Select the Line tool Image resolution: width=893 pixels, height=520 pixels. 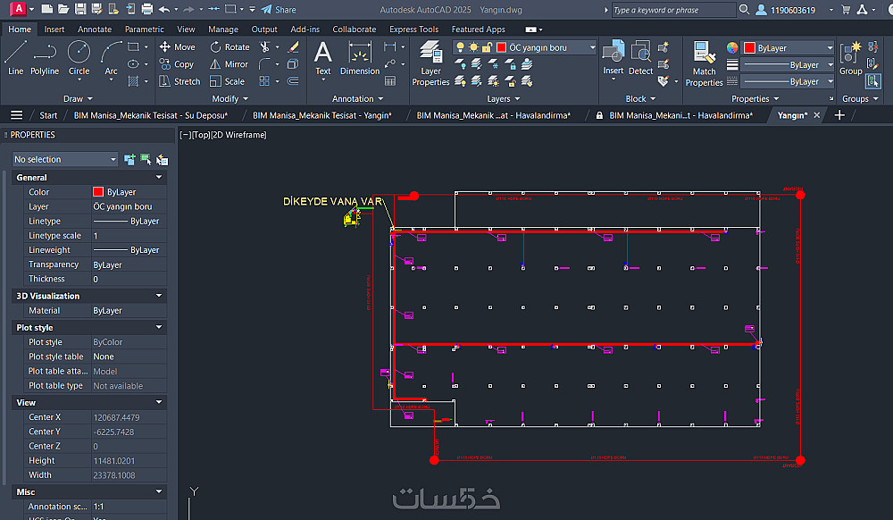point(15,57)
